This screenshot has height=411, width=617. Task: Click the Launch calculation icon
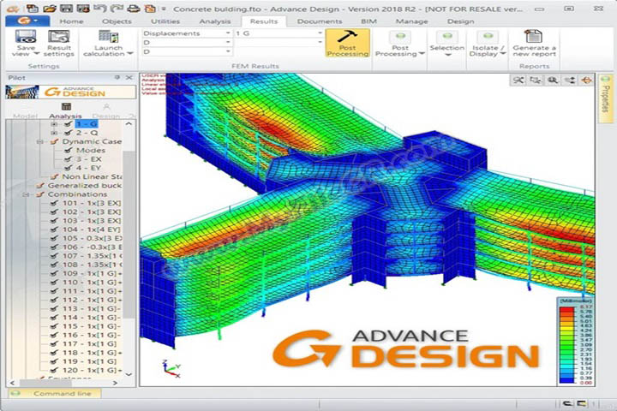click(x=108, y=37)
